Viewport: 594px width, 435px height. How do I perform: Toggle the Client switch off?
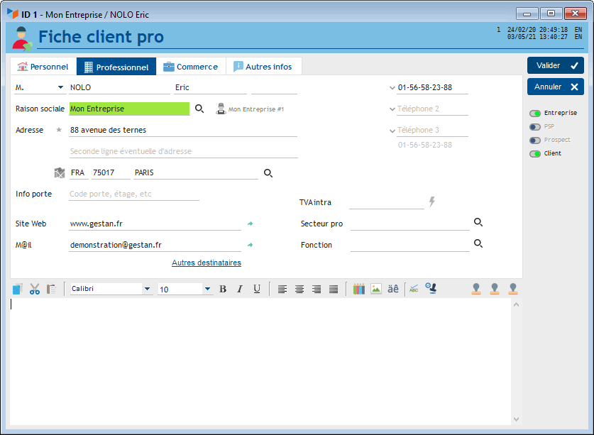[x=535, y=154]
